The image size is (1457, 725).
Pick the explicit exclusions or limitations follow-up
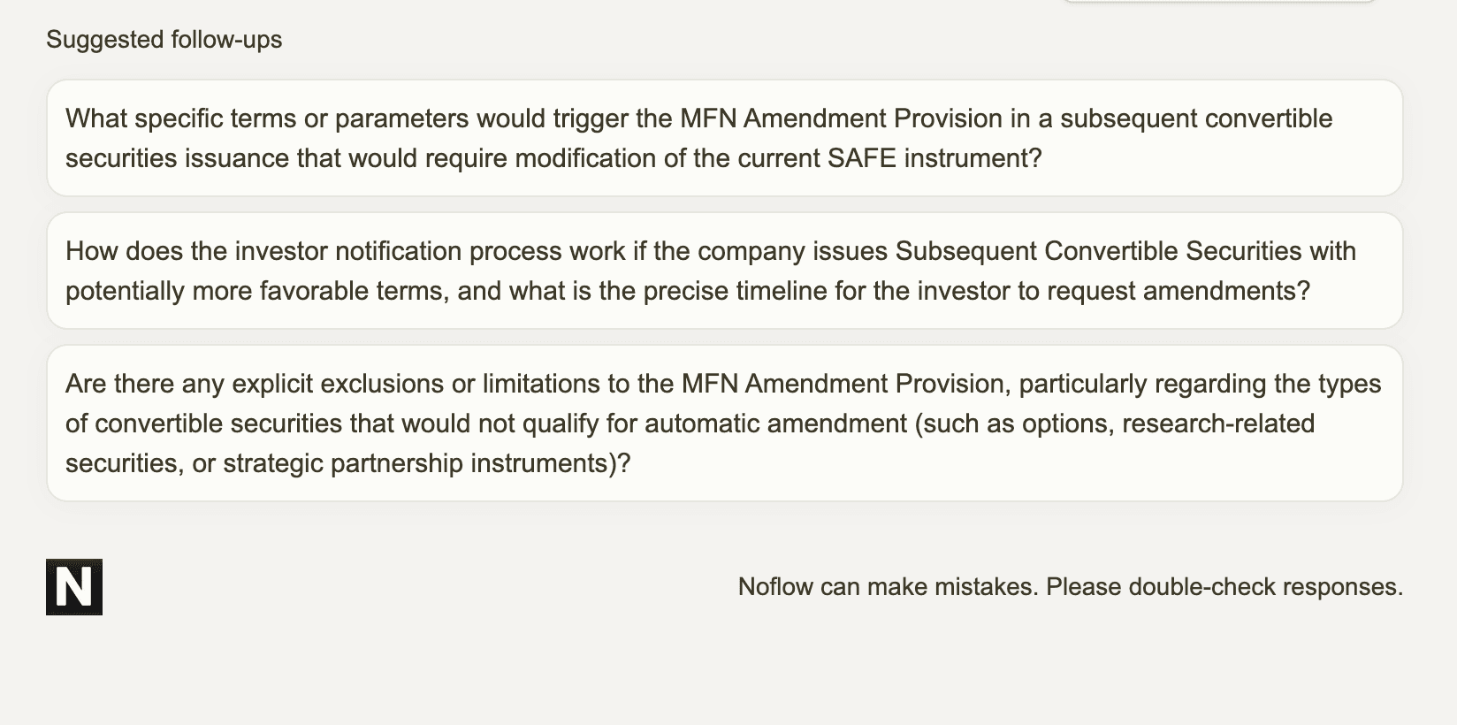[725, 424]
